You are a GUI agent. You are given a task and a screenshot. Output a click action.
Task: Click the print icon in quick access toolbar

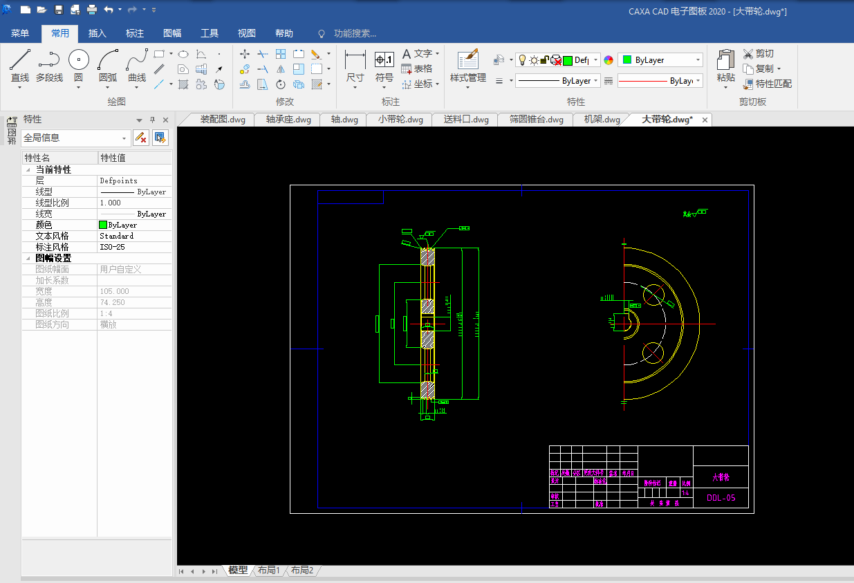coord(91,10)
